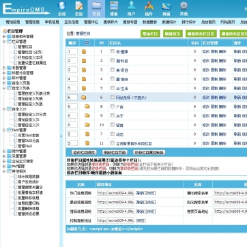Open 管理TAGS in the tree
This screenshot has height=247, width=247.
(25, 146)
